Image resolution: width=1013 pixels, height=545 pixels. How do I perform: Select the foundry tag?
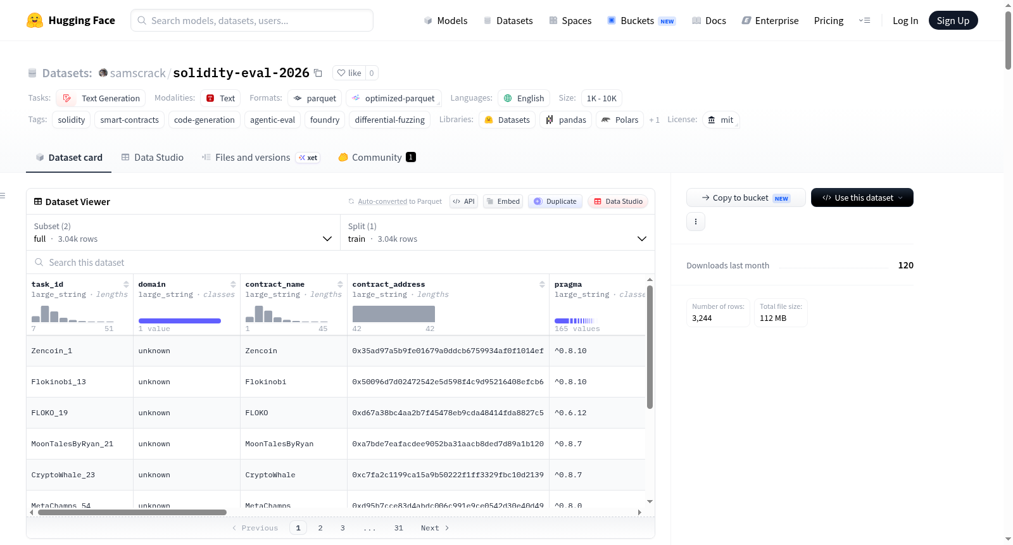click(325, 120)
